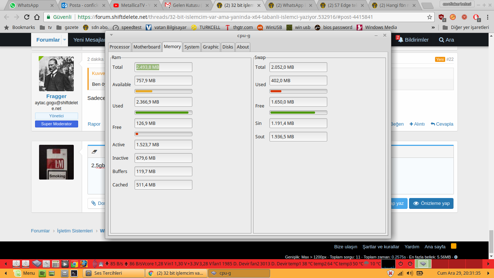Click the RAM Total value field
The height and width of the screenshot is (278, 494).
[x=163, y=67]
